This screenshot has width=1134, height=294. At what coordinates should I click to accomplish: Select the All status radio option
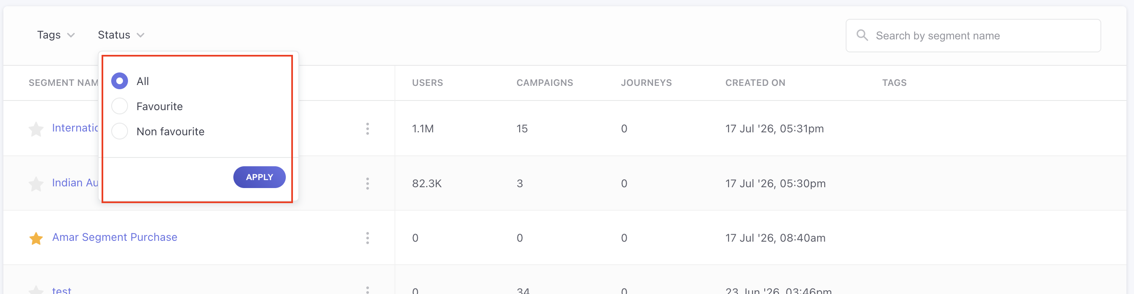pos(120,81)
